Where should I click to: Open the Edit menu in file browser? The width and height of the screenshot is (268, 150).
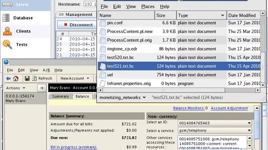(117, 7)
